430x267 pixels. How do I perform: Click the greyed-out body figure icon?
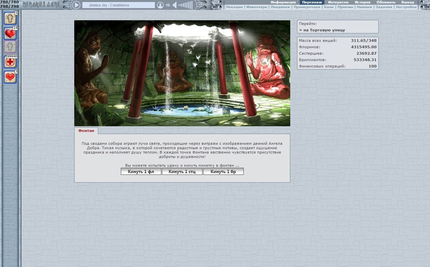coord(10,47)
